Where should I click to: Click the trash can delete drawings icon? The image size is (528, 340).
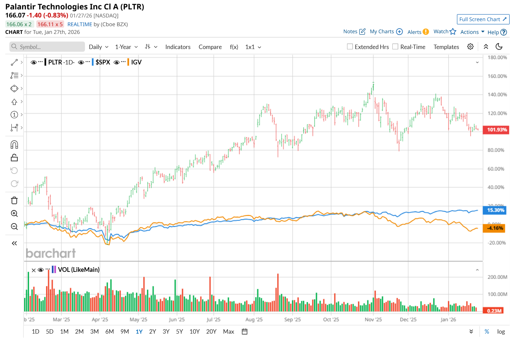[x=14, y=200]
